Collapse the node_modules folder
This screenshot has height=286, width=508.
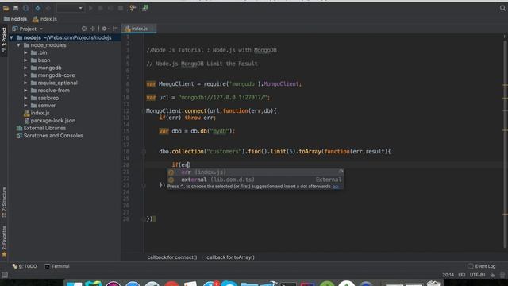click(18, 45)
